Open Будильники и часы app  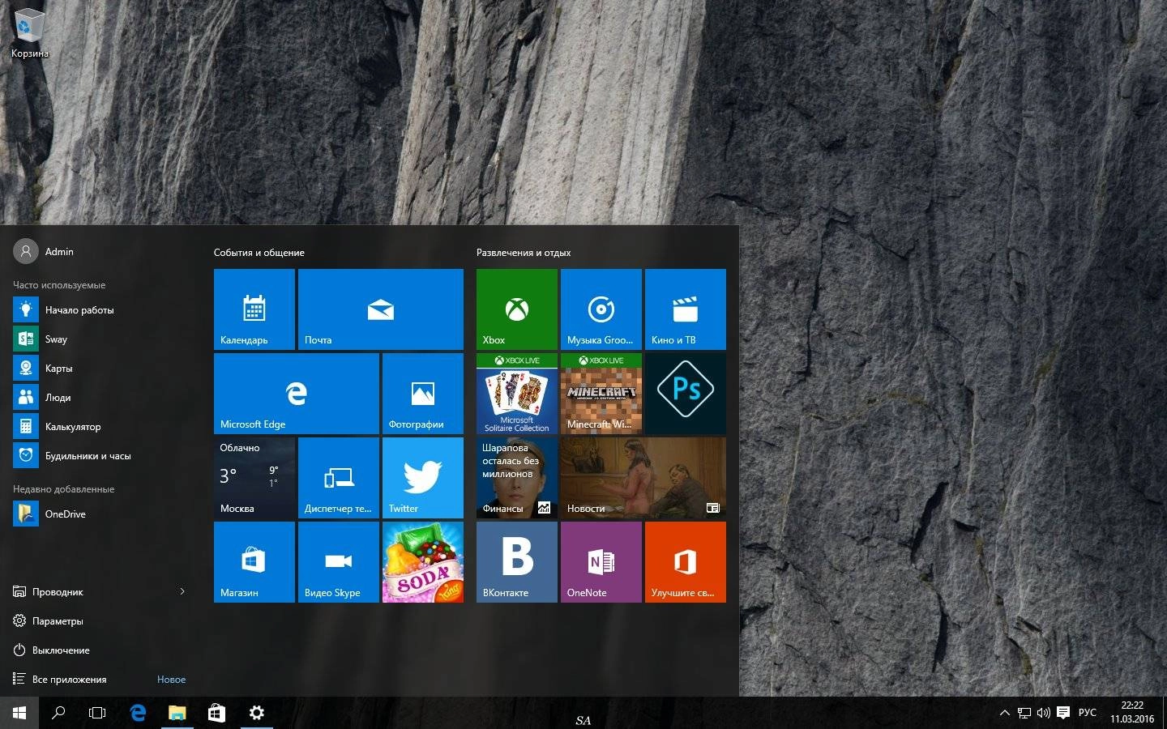[x=100, y=456]
